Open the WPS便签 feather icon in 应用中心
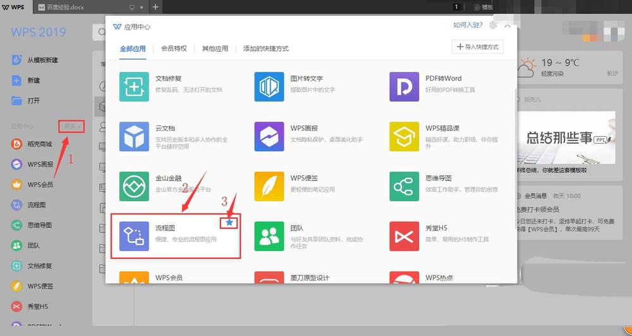Viewport: 632px width, 336px height. coord(269,187)
